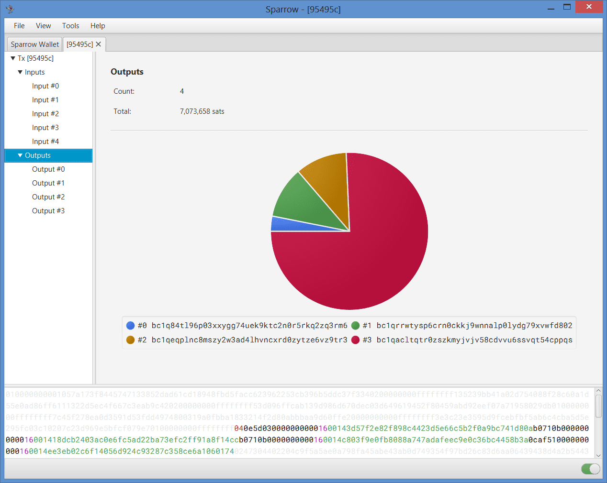This screenshot has height=483, width=607.
Task: Click the red legend dot for output #3
Action: coord(355,340)
